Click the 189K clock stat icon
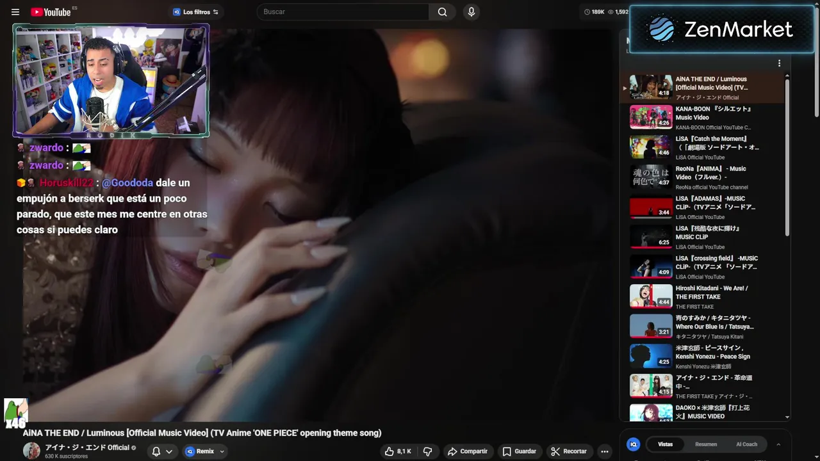The width and height of the screenshot is (820, 461). pyautogui.click(x=587, y=12)
